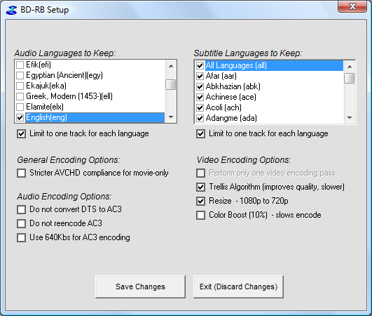Image resolution: width=372 pixels, height=316 pixels.
Task: Uncheck Resize 1080p to 720p
Action: point(200,201)
